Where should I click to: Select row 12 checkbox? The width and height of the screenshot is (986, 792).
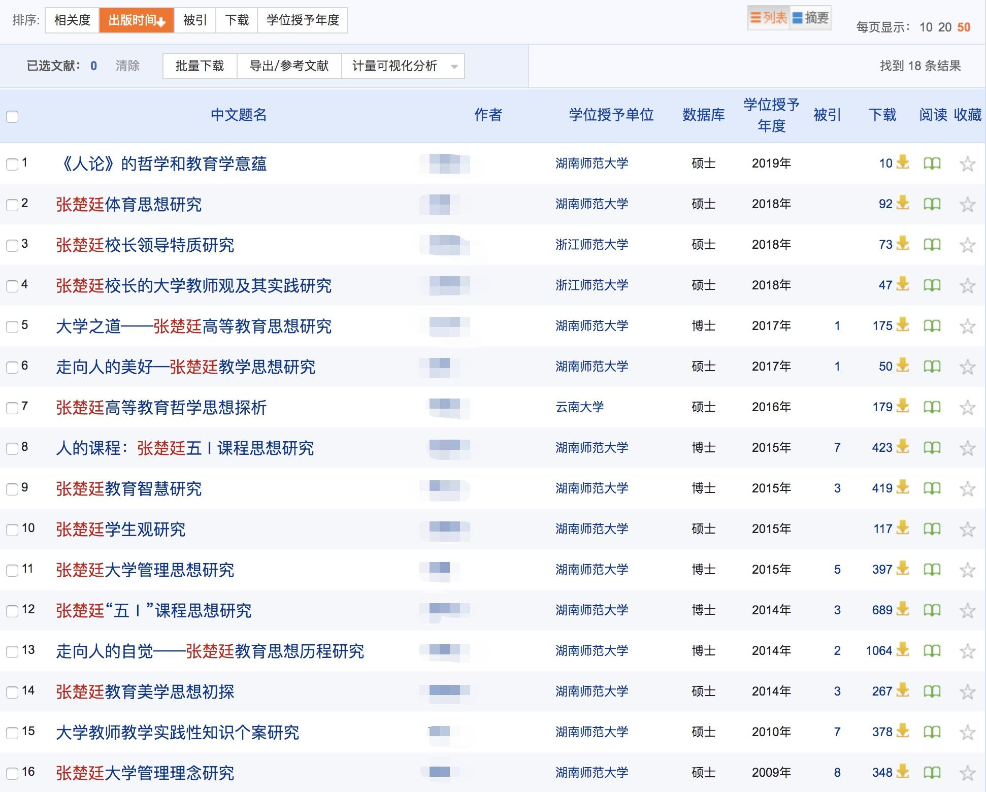[12, 610]
